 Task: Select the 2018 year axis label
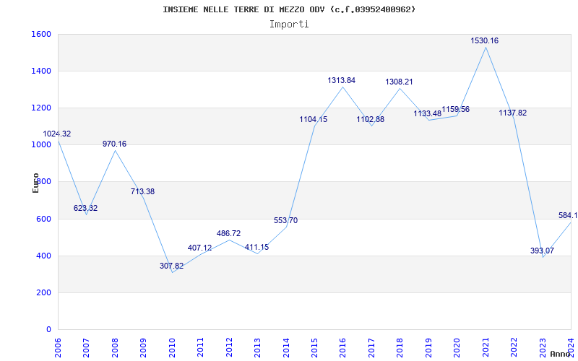(x=400, y=347)
